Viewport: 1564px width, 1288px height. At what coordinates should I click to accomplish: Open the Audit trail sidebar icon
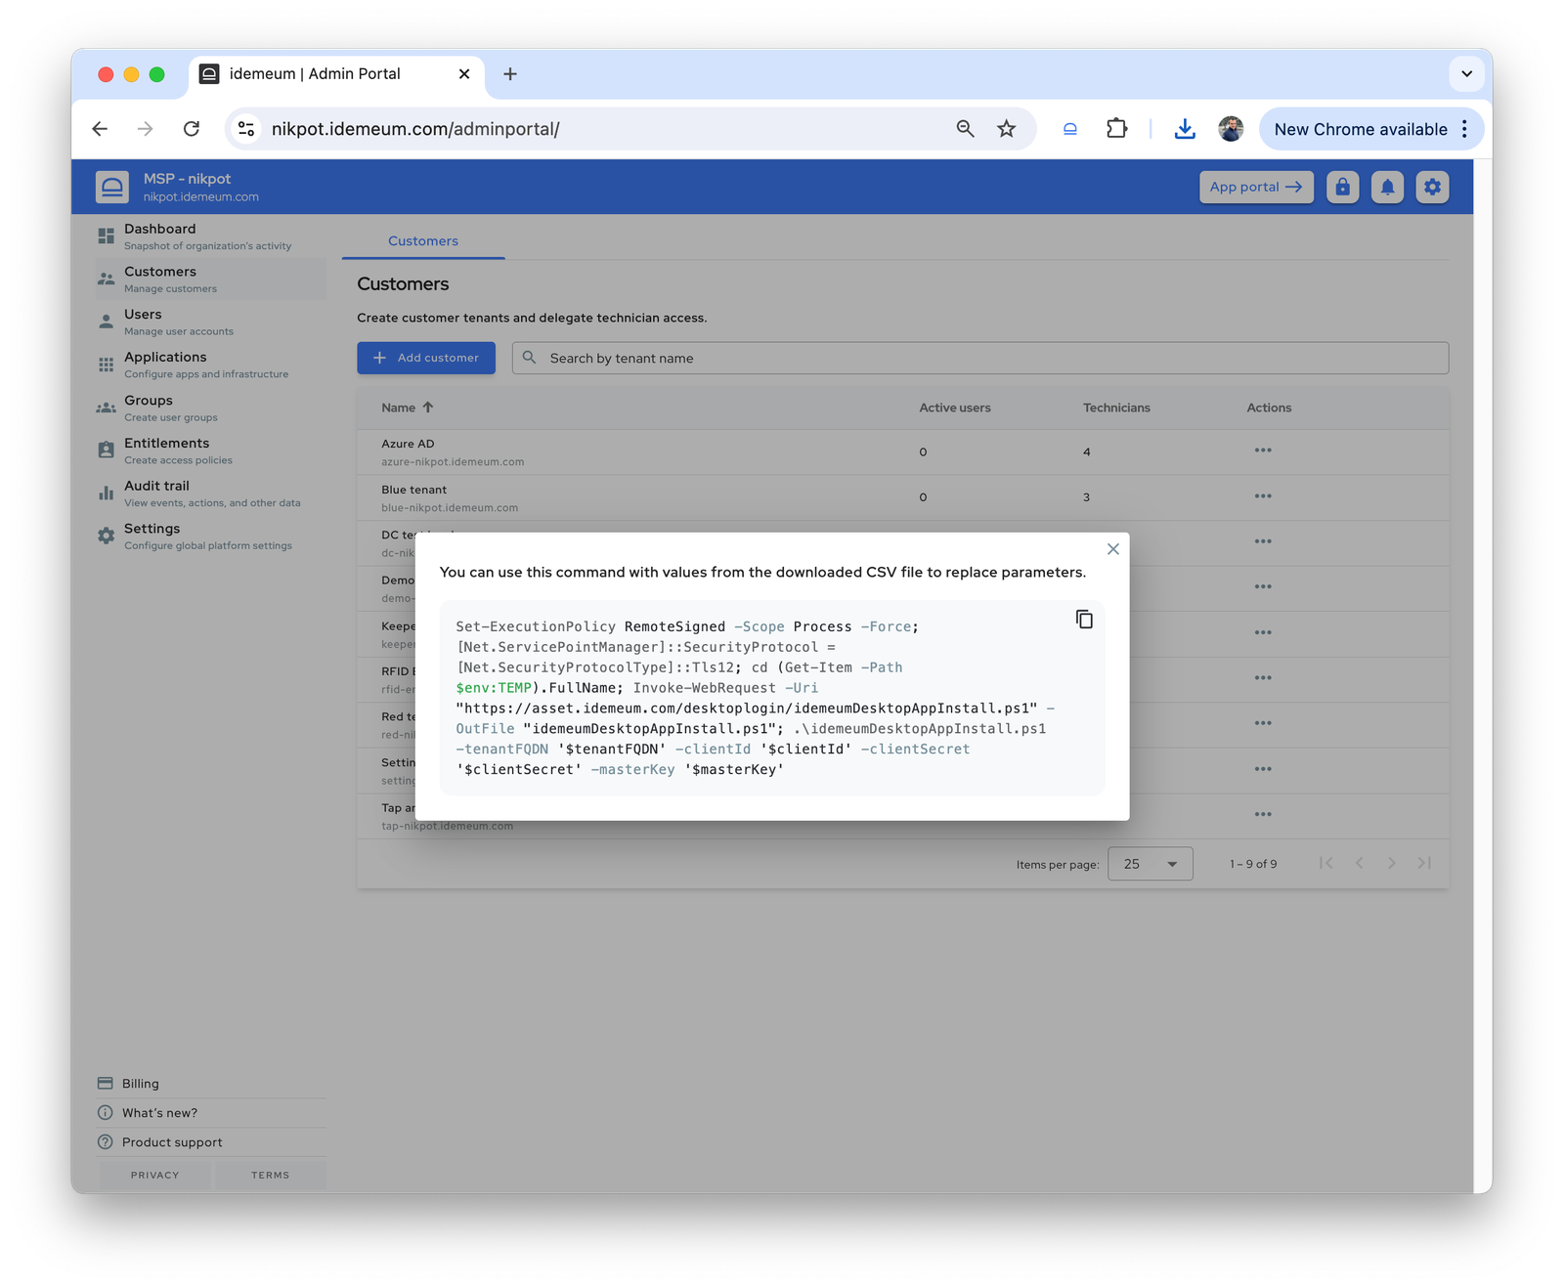[x=106, y=493]
